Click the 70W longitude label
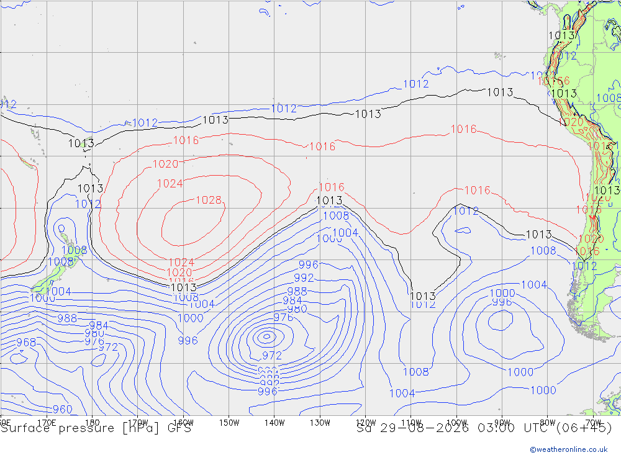This screenshot has height=455, width=621. (x=593, y=423)
